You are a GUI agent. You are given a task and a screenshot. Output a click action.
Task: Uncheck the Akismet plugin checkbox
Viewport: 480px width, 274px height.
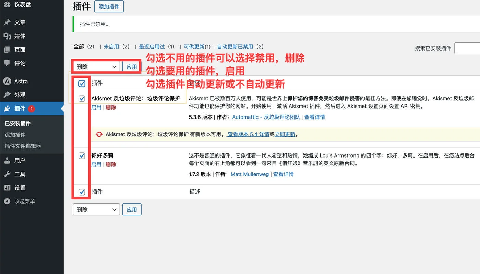click(82, 99)
